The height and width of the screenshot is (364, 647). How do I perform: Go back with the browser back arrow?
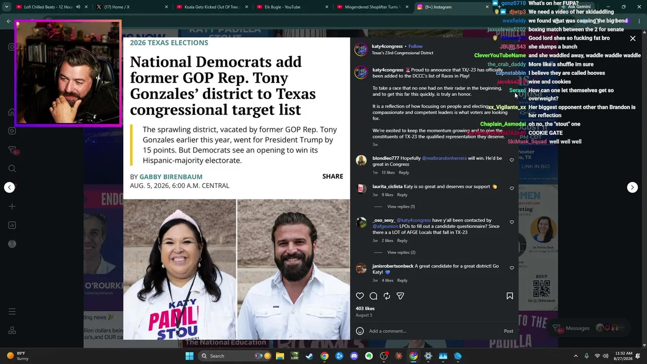click(9, 21)
